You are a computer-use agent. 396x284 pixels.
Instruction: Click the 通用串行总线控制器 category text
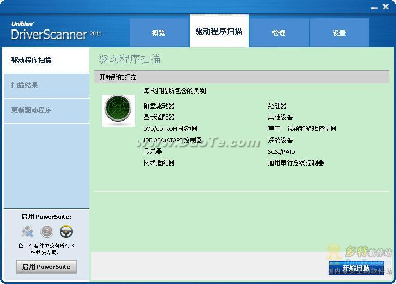(x=296, y=162)
